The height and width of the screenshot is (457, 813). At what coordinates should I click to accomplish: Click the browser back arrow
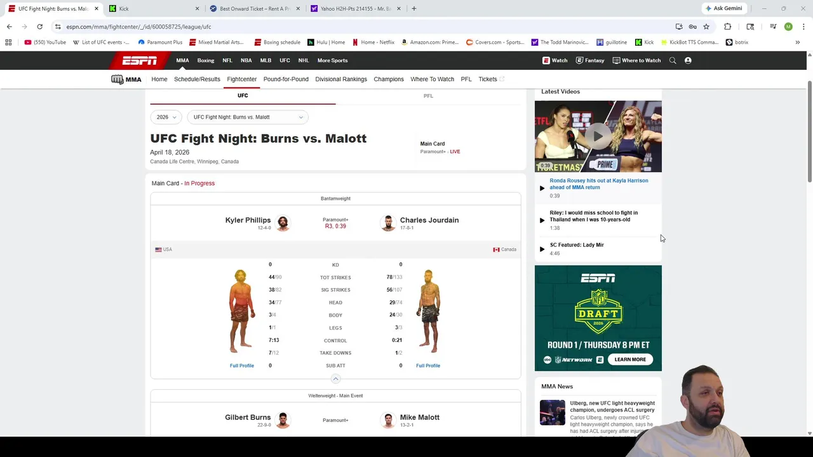click(9, 27)
